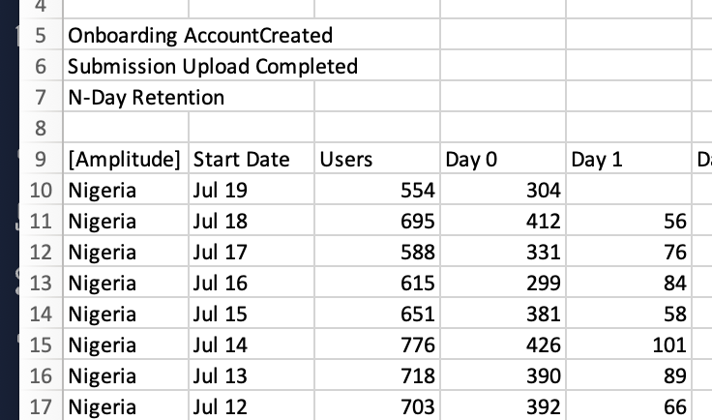Screen dimensions: 712x420
Task: Click the N-Day Retention cell
Action: point(189,97)
